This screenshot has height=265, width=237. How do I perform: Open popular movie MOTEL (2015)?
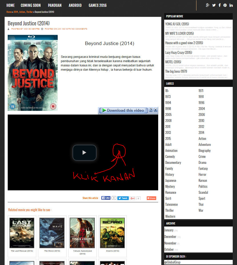(173, 62)
